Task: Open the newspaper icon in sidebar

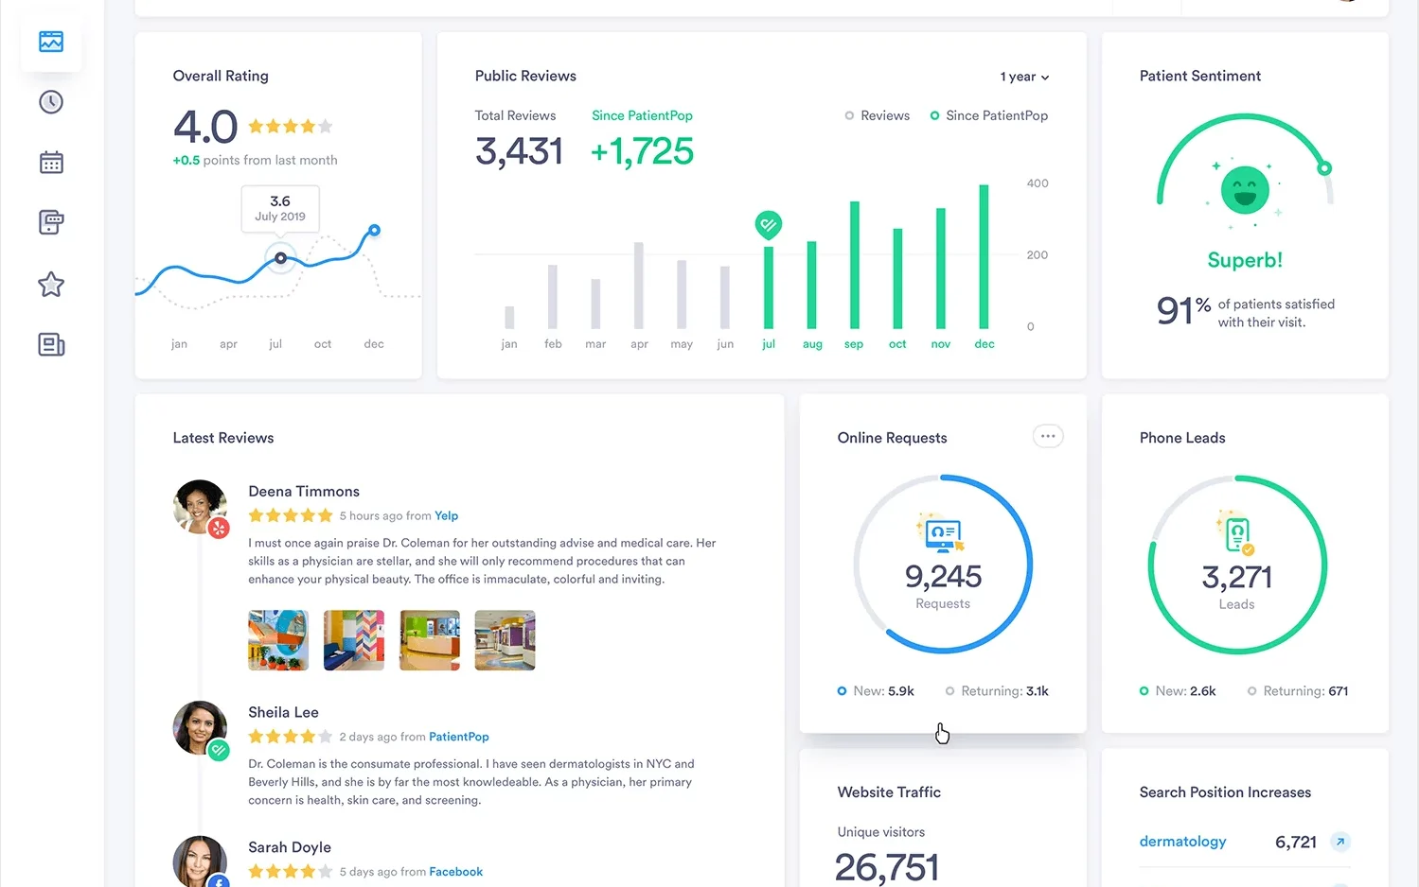Action: click(x=51, y=345)
